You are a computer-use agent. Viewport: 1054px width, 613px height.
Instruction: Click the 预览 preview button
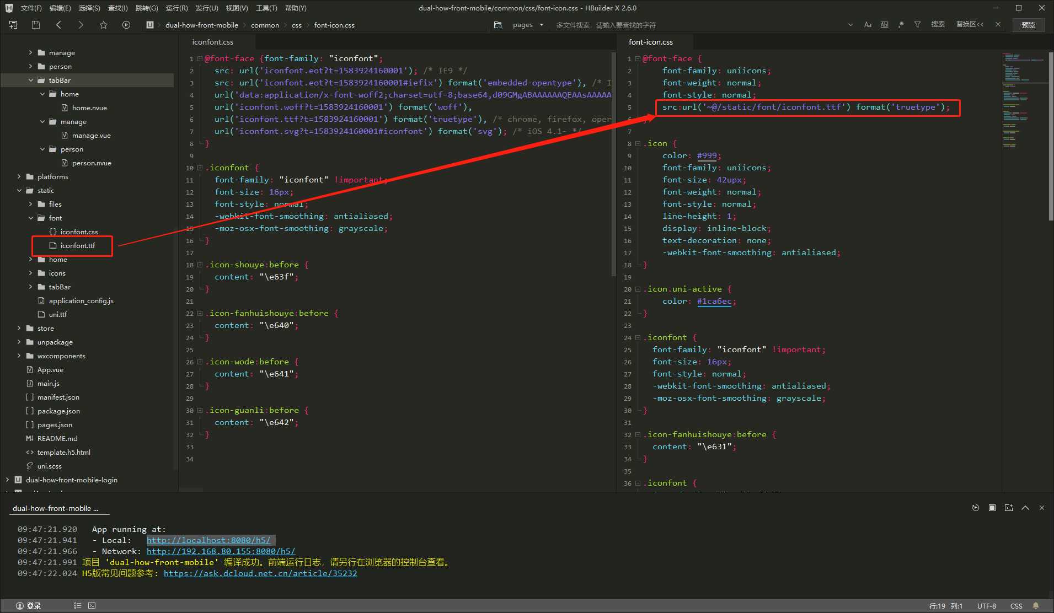tap(1028, 25)
